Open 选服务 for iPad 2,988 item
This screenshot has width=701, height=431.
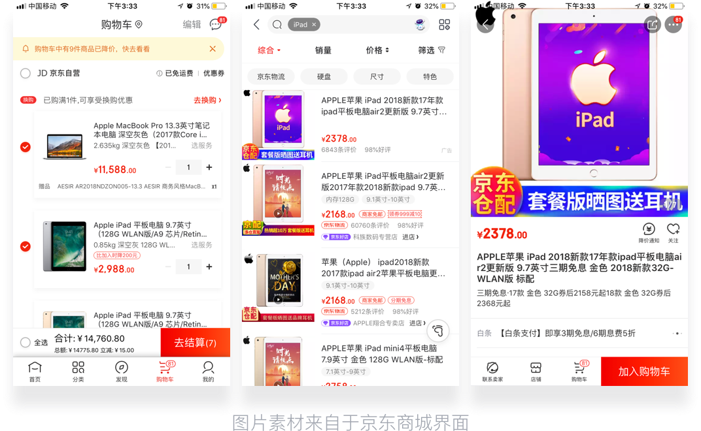click(201, 245)
